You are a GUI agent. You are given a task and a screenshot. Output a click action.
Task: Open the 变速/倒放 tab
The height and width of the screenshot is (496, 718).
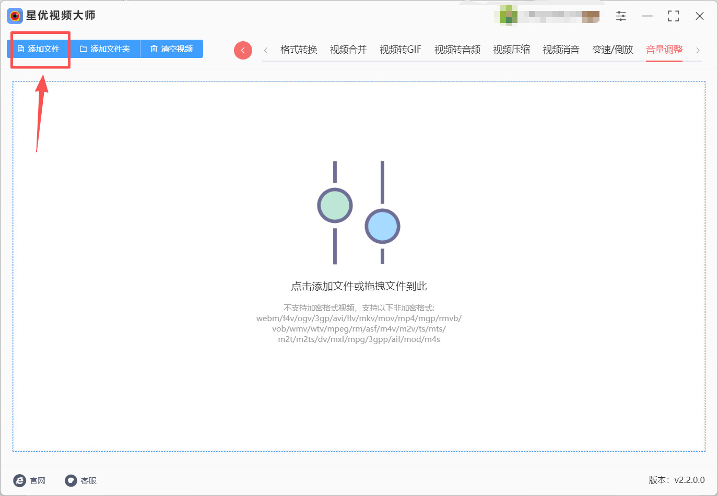[613, 50]
